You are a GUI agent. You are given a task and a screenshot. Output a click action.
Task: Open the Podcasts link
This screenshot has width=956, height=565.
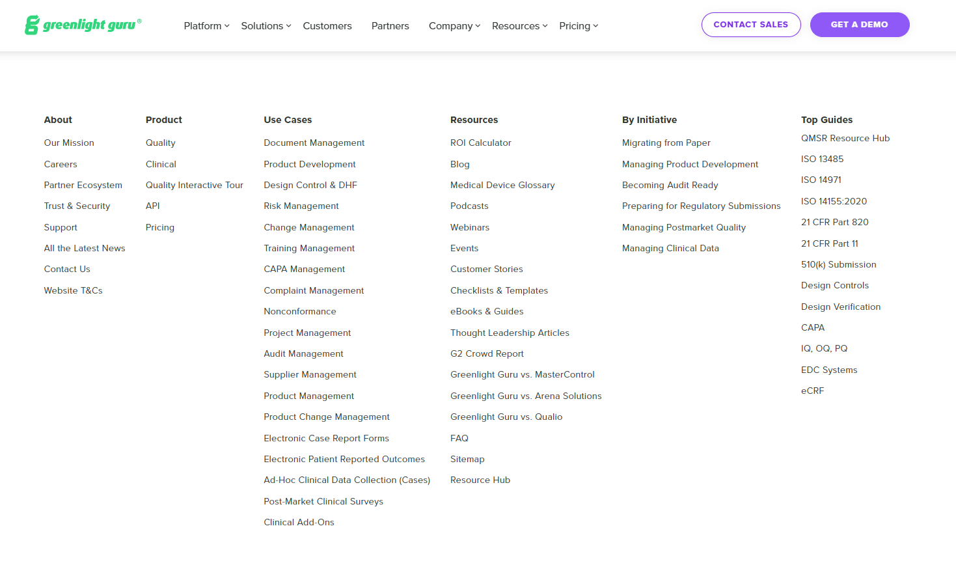(469, 206)
